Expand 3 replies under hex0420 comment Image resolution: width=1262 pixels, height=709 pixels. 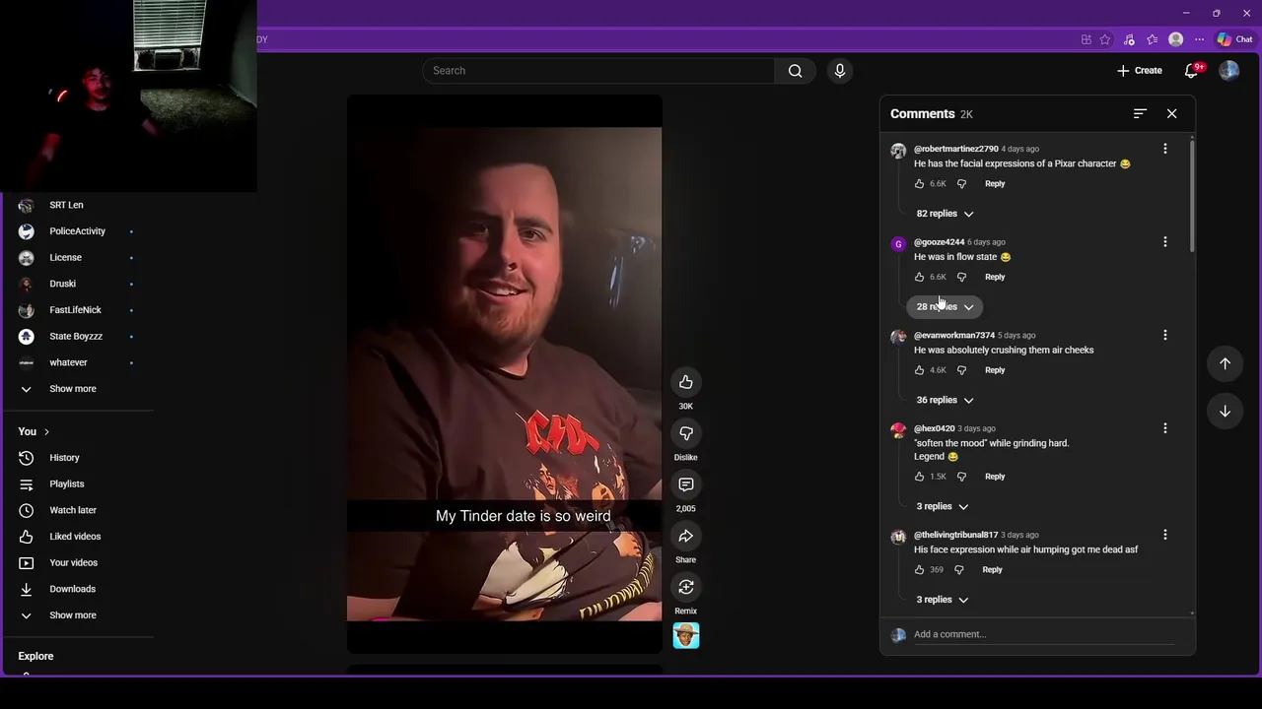tap(942, 506)
